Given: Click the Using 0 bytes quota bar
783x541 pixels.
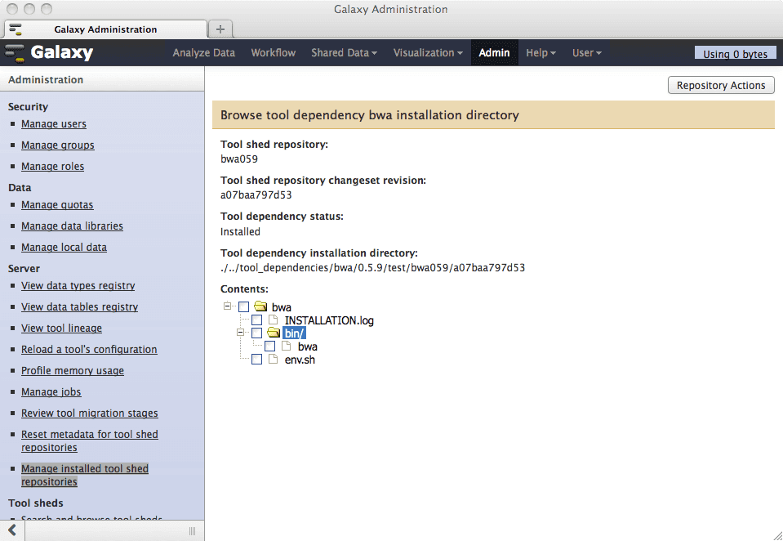Looking at the screenshot, I should click(x=735, y=54).
